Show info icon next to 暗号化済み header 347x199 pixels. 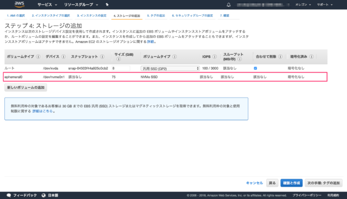311,57
